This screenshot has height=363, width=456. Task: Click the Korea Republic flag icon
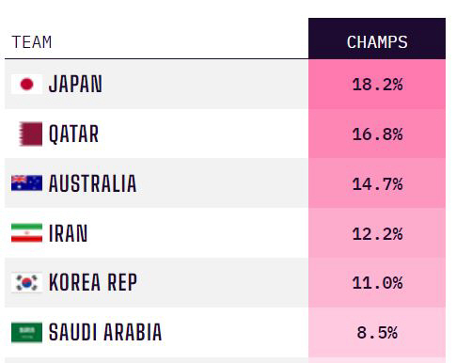(x=26, y=282)
